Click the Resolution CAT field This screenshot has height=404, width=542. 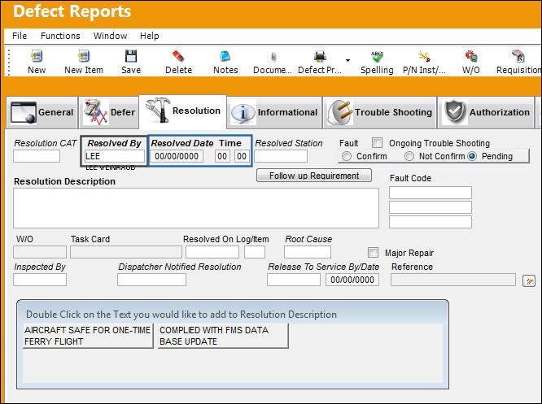(x=37, y=156)
